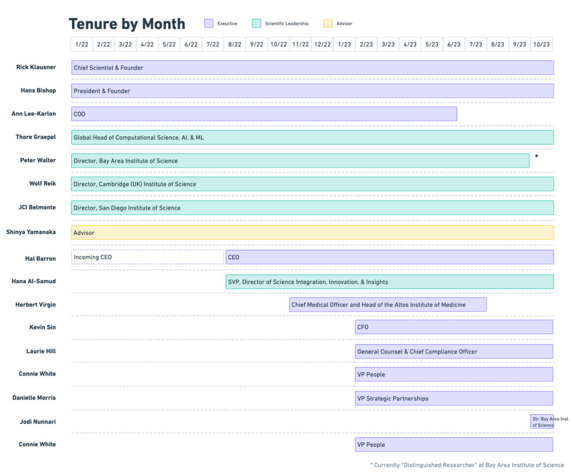This screenshot has width=573, height=476.
Task: Collapse the VP People row for Connie White
Action: 453,374
